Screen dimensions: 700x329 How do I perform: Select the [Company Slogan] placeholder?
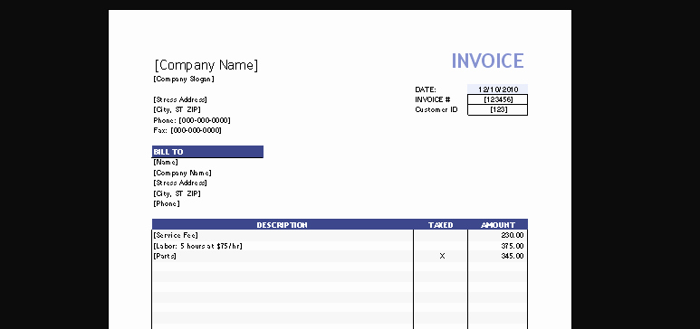[x=184, y=79]
